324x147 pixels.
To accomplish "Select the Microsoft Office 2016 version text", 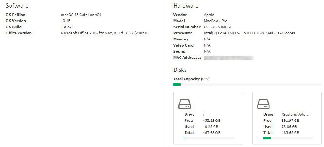I will coord(105,33).
